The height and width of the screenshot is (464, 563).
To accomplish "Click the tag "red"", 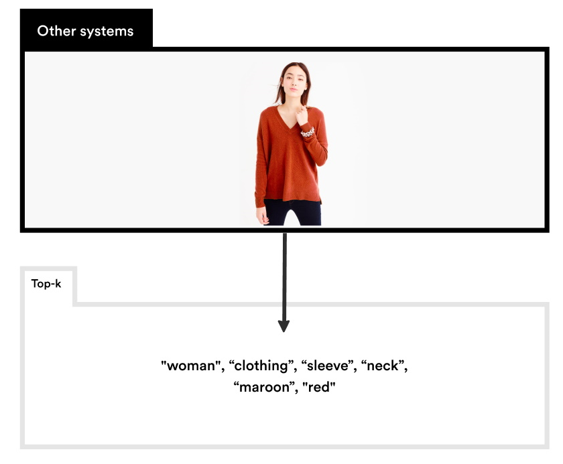I will pos(319,387).
